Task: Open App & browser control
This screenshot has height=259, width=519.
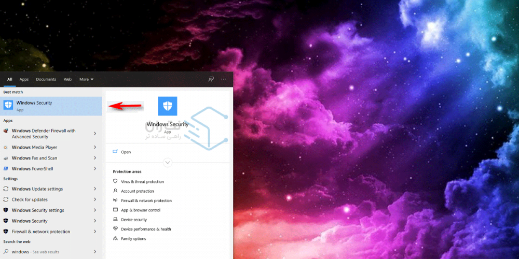Action: 140,210
